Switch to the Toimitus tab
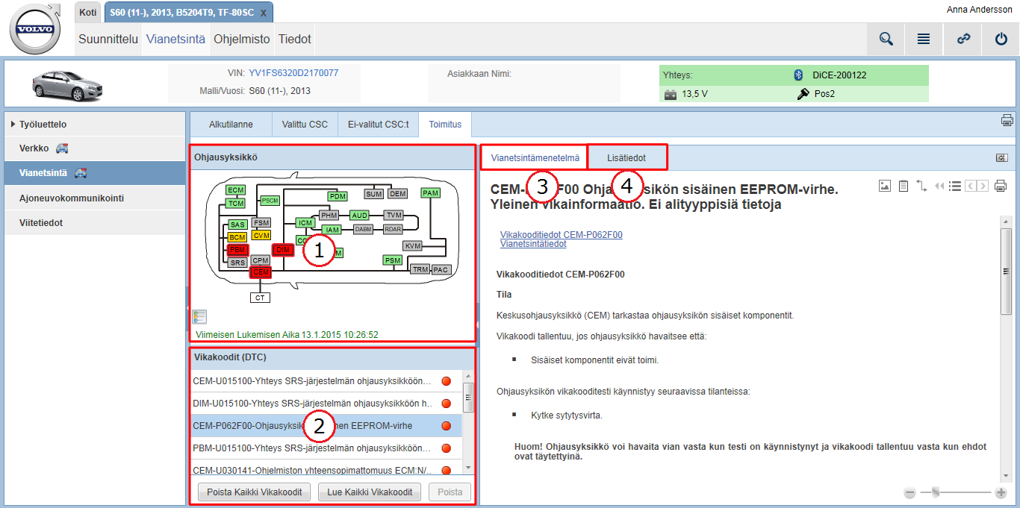This screenshot has height=508, width=1020. click(x=445, y=125)
